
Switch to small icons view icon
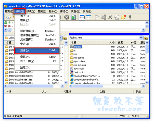pyautogui.click(x=88, y=17)
